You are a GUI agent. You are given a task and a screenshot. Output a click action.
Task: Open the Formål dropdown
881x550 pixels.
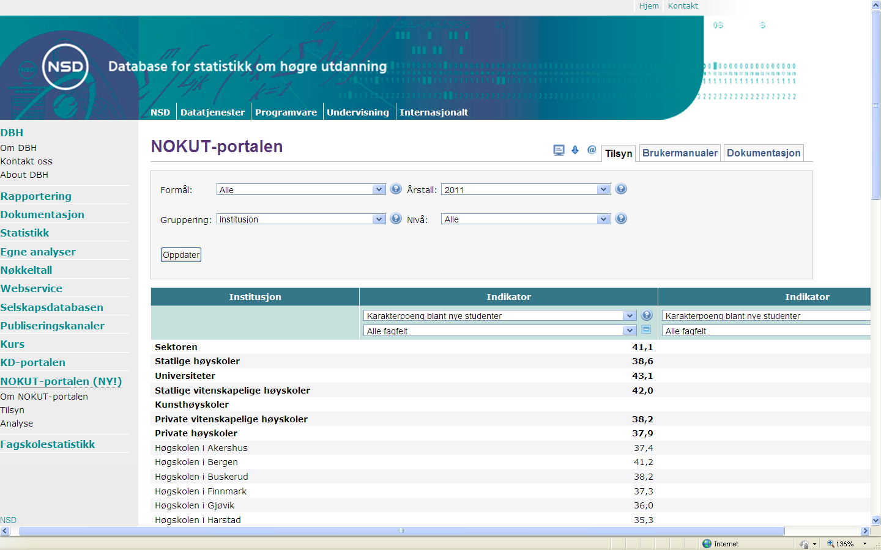pos(301,189)
